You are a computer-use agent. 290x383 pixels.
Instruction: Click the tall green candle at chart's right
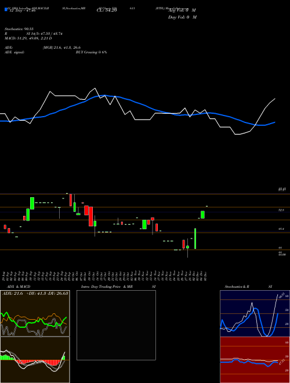tap(195, 239)
